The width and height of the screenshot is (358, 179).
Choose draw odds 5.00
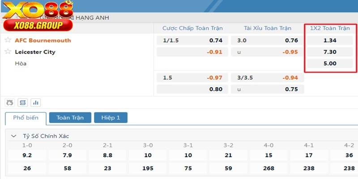pyautogui.click(x=330, y=64)
